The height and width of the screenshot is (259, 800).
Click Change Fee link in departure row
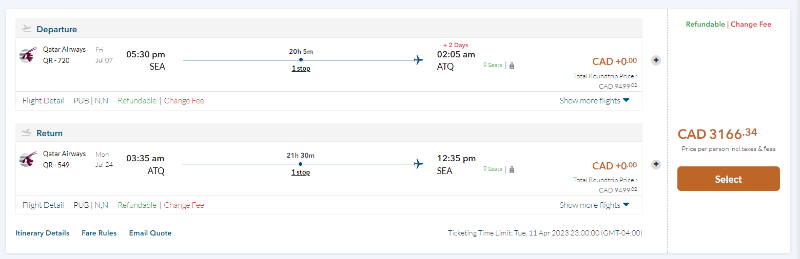pyautogui.click(x=184, y=101)
